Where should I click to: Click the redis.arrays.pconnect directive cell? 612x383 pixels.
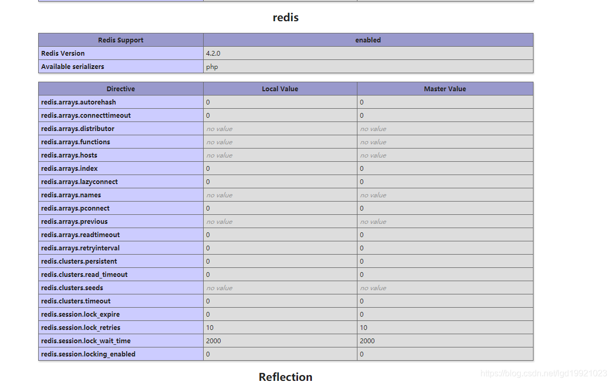pos(75,208)
